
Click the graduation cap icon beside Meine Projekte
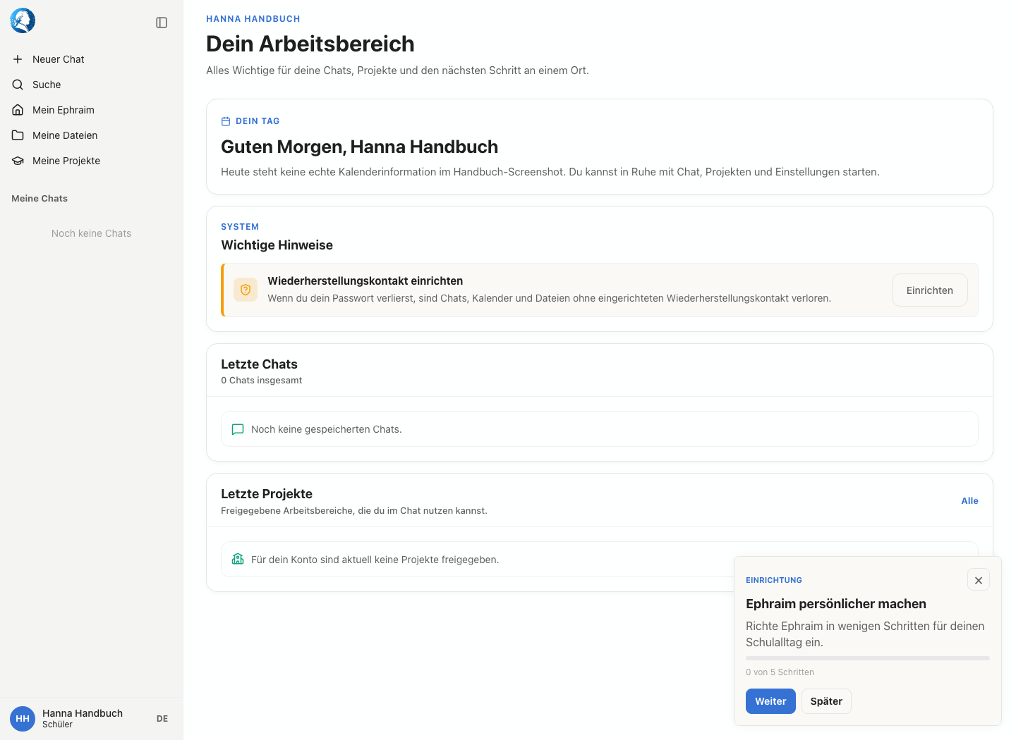point(18,161)
